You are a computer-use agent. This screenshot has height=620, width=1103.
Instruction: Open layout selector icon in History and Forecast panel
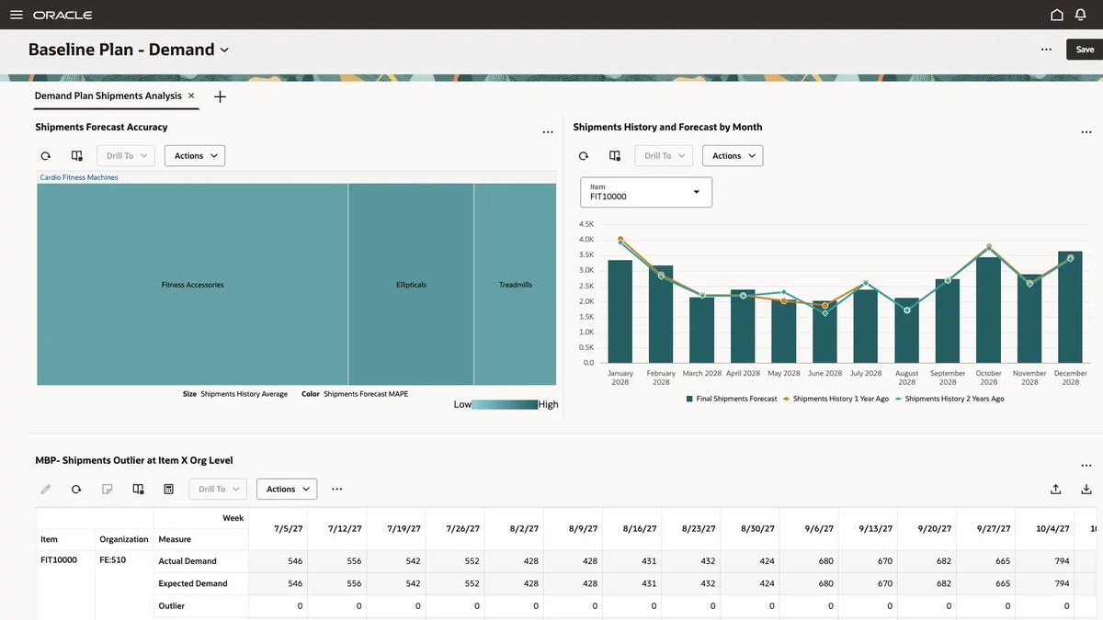615,156
